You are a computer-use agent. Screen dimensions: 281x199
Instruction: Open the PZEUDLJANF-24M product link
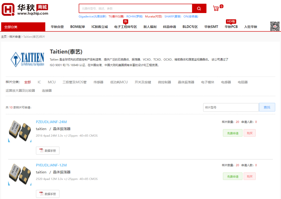(51, 122)
